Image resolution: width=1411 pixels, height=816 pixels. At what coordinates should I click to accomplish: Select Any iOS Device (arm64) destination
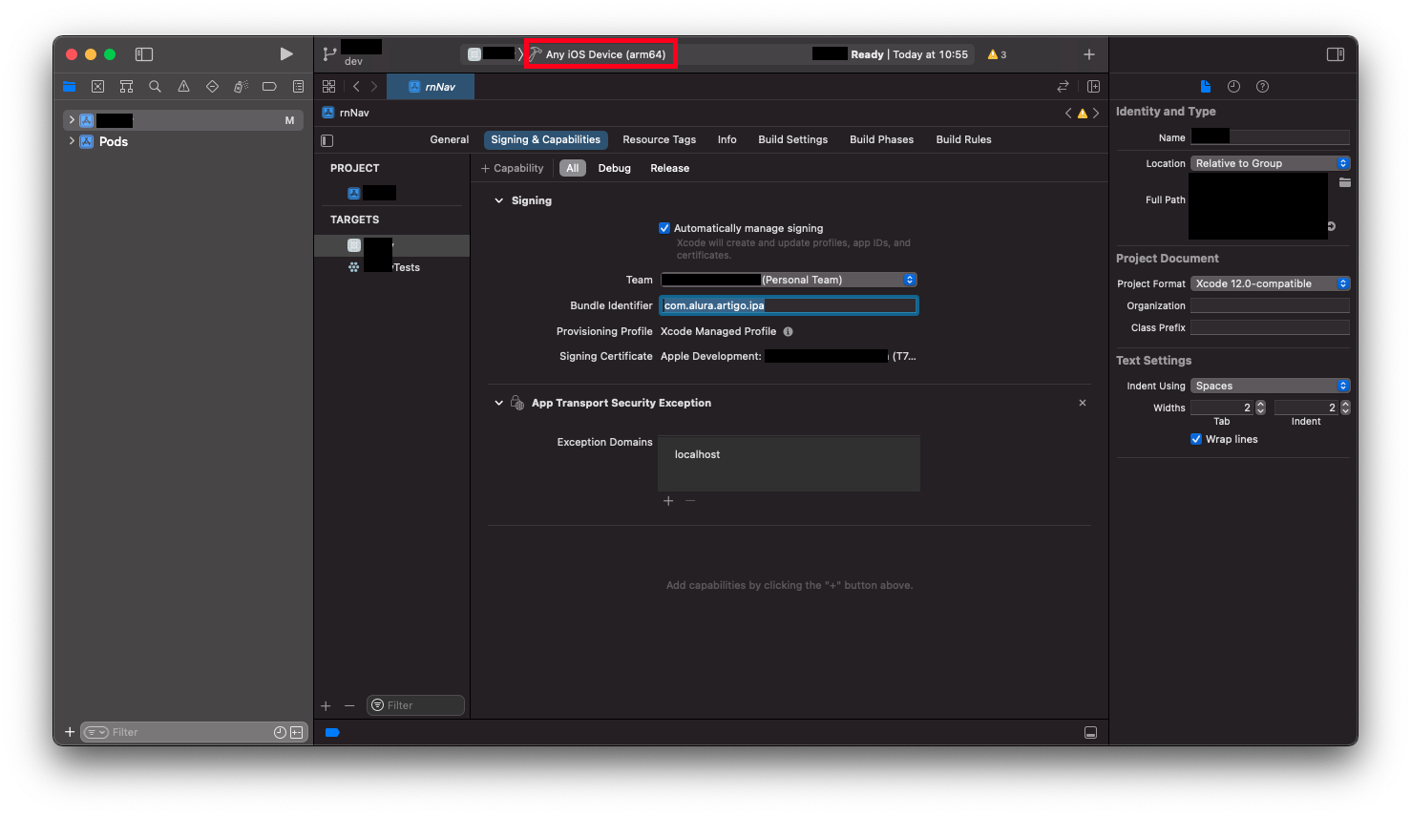pos(600,54)
